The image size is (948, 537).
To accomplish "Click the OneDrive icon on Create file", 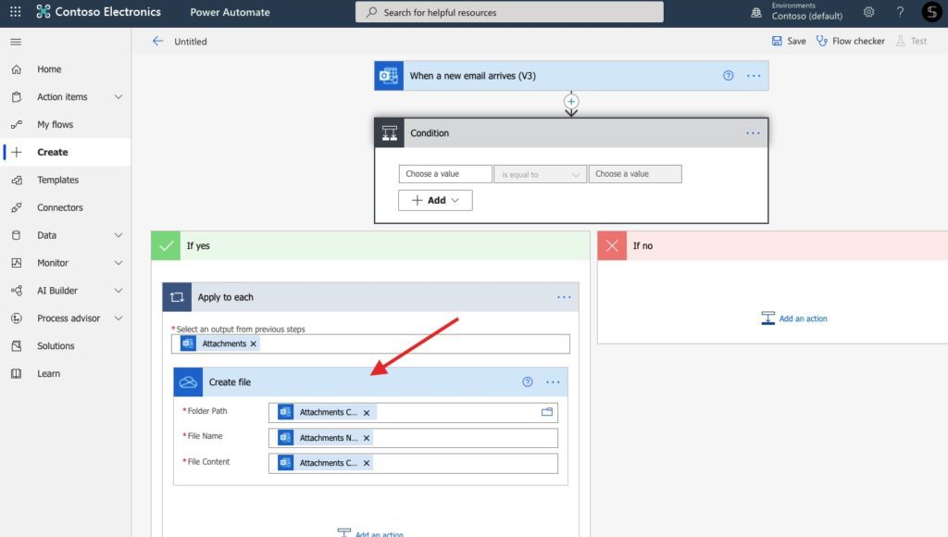I will pyautogui.click(x=188, y=382).
